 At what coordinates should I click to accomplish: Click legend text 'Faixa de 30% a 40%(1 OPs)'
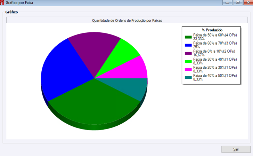coord(215,59)
